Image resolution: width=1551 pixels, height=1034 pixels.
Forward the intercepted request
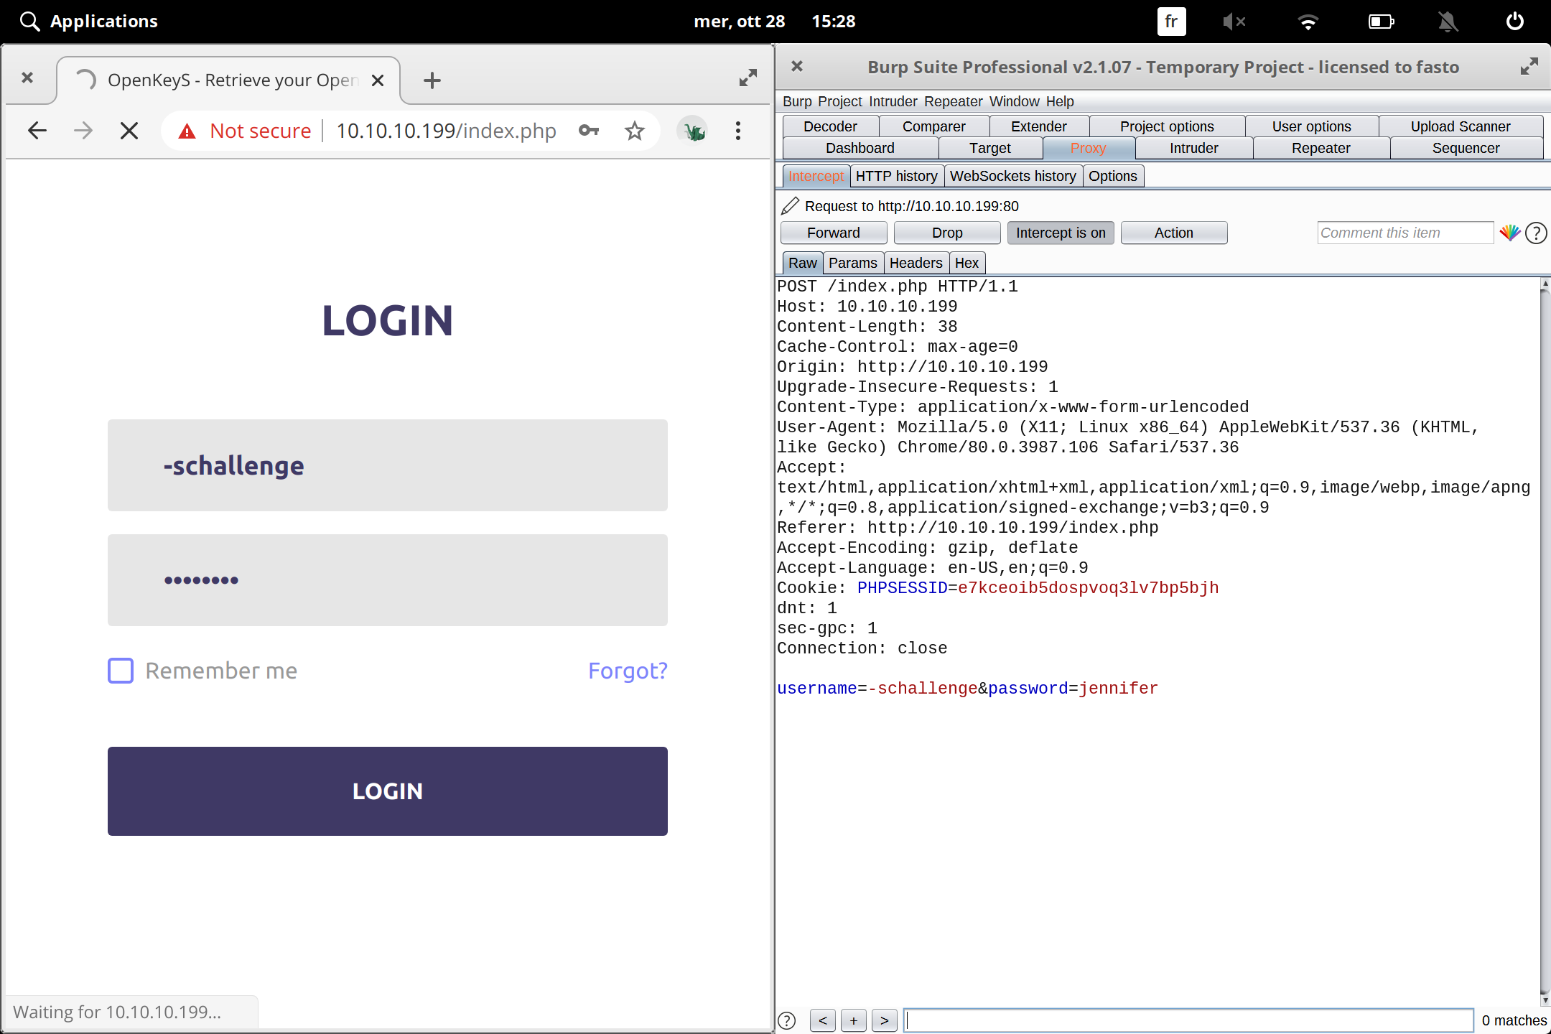833,233
